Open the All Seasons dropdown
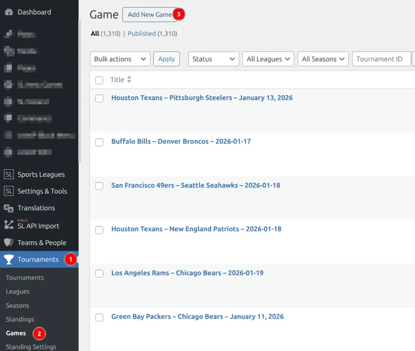415x351 pixels. pos(323,59)
